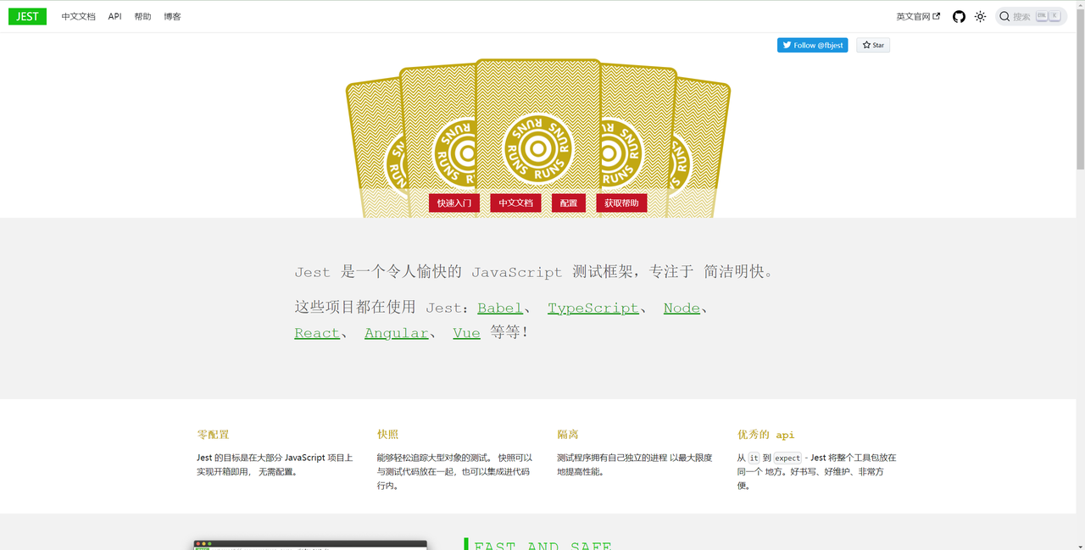Image resolution: width=1085 pixels, height=550 pixels.
Task: Click the Follow @fbjest Twitter button
Action: click(x=812, y=45)
